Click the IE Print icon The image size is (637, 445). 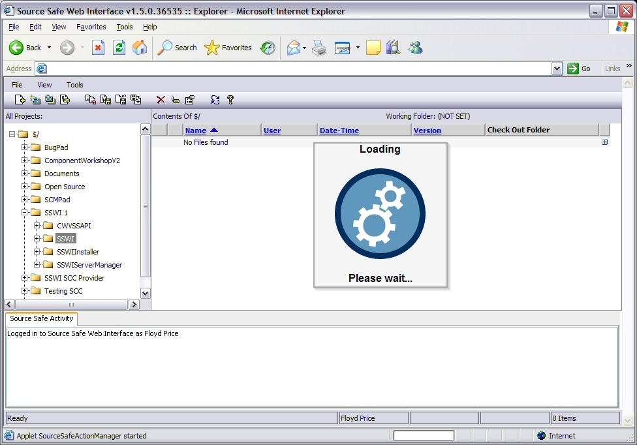coord(319,48)
